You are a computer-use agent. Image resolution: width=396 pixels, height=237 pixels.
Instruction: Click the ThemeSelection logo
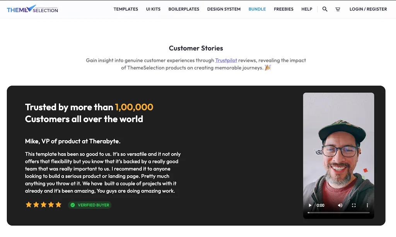coord(32,9)
